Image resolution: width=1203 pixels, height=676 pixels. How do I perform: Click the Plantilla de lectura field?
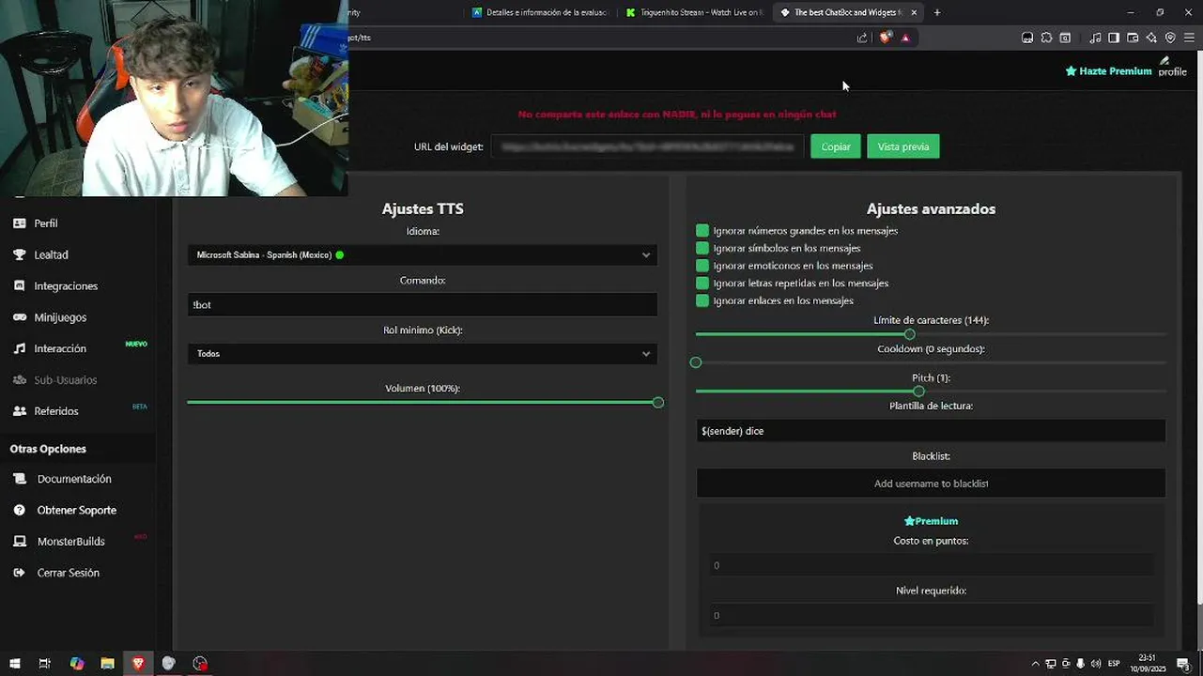tap(931, 431)
